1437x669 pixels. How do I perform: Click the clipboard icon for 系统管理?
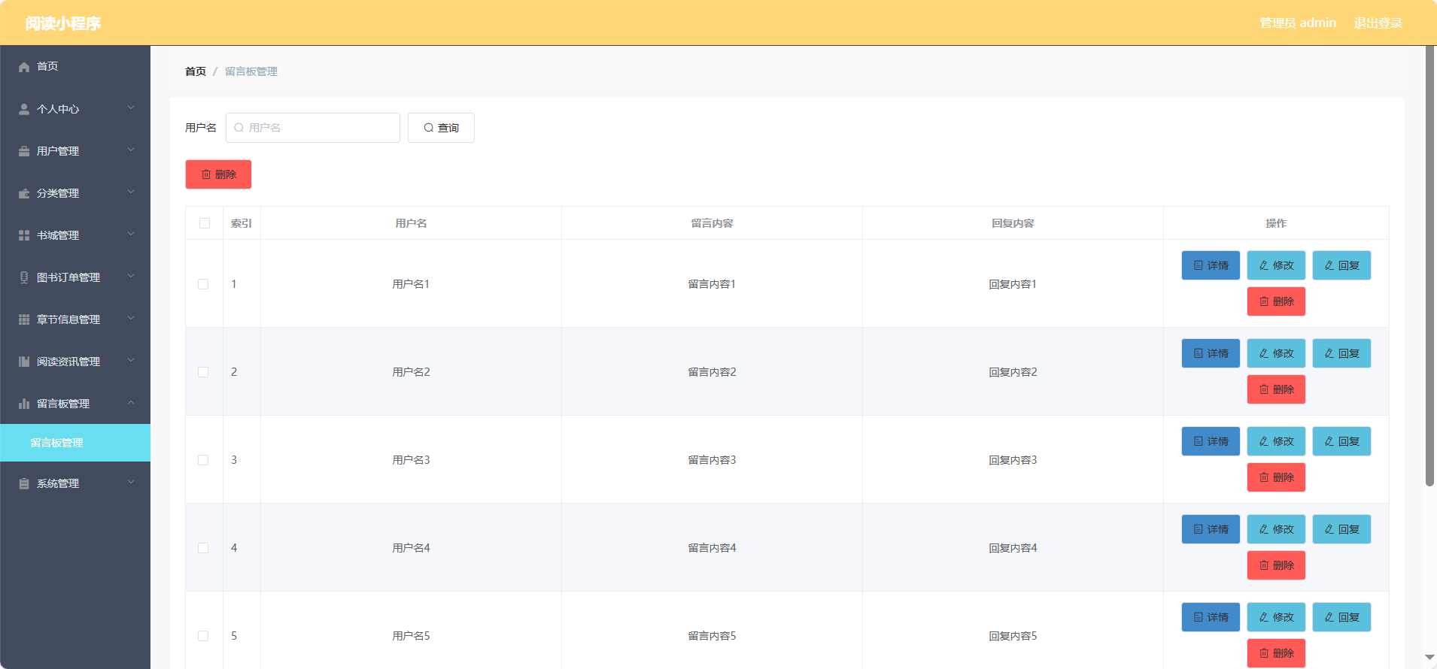[x=24, y=483]
